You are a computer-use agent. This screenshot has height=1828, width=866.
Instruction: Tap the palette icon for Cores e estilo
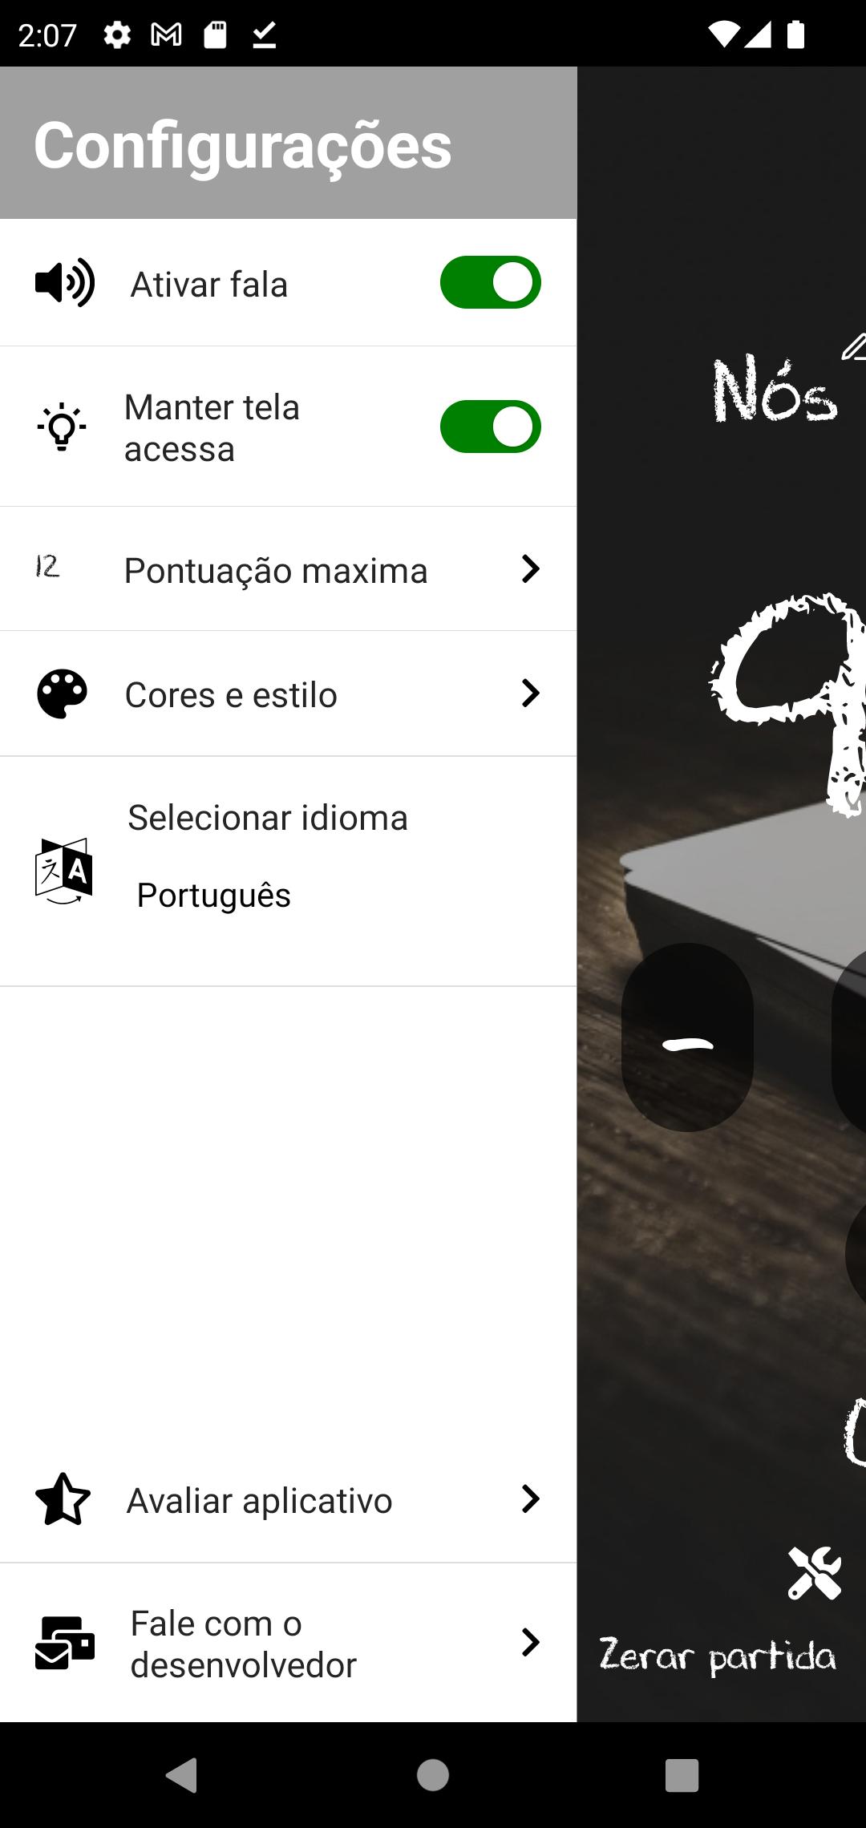(x=63, y=694)
